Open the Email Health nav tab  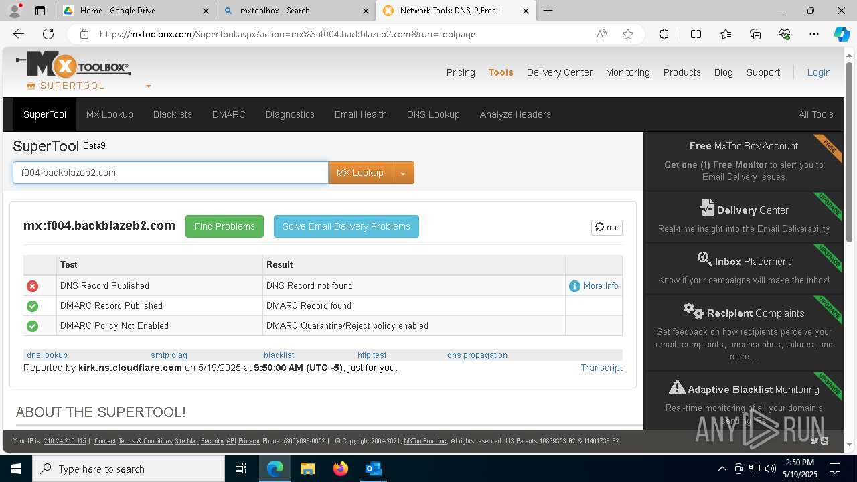click(361, 114)
